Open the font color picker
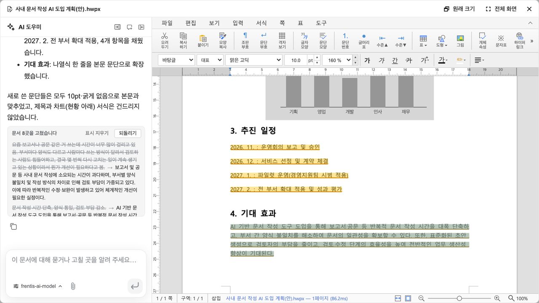Screen dimensions: 539x303 coord(443,60)
